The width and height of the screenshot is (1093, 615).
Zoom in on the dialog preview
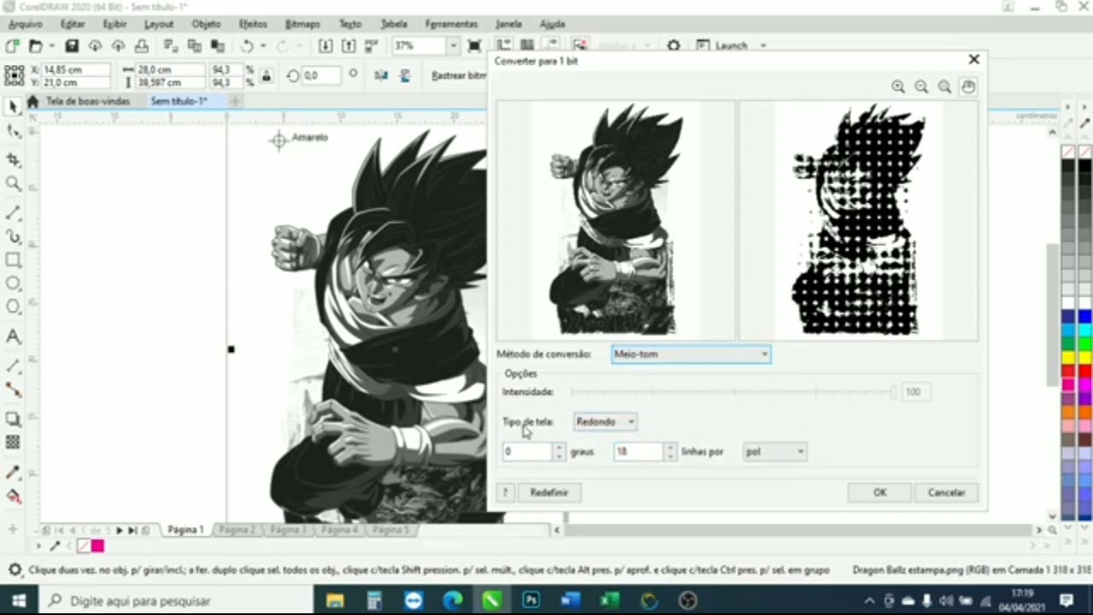pos(897,86)
